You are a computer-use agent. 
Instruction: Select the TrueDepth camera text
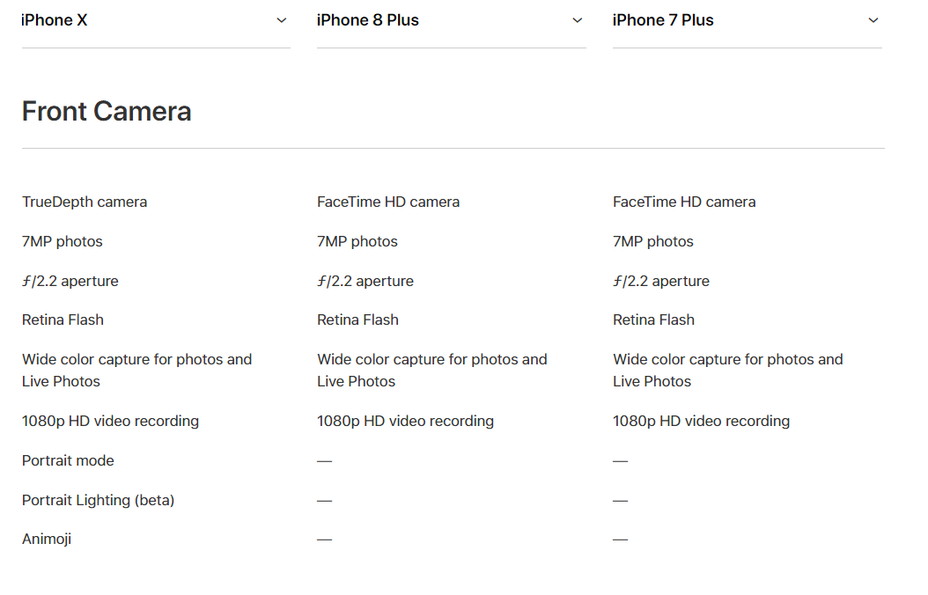(85, 202)
